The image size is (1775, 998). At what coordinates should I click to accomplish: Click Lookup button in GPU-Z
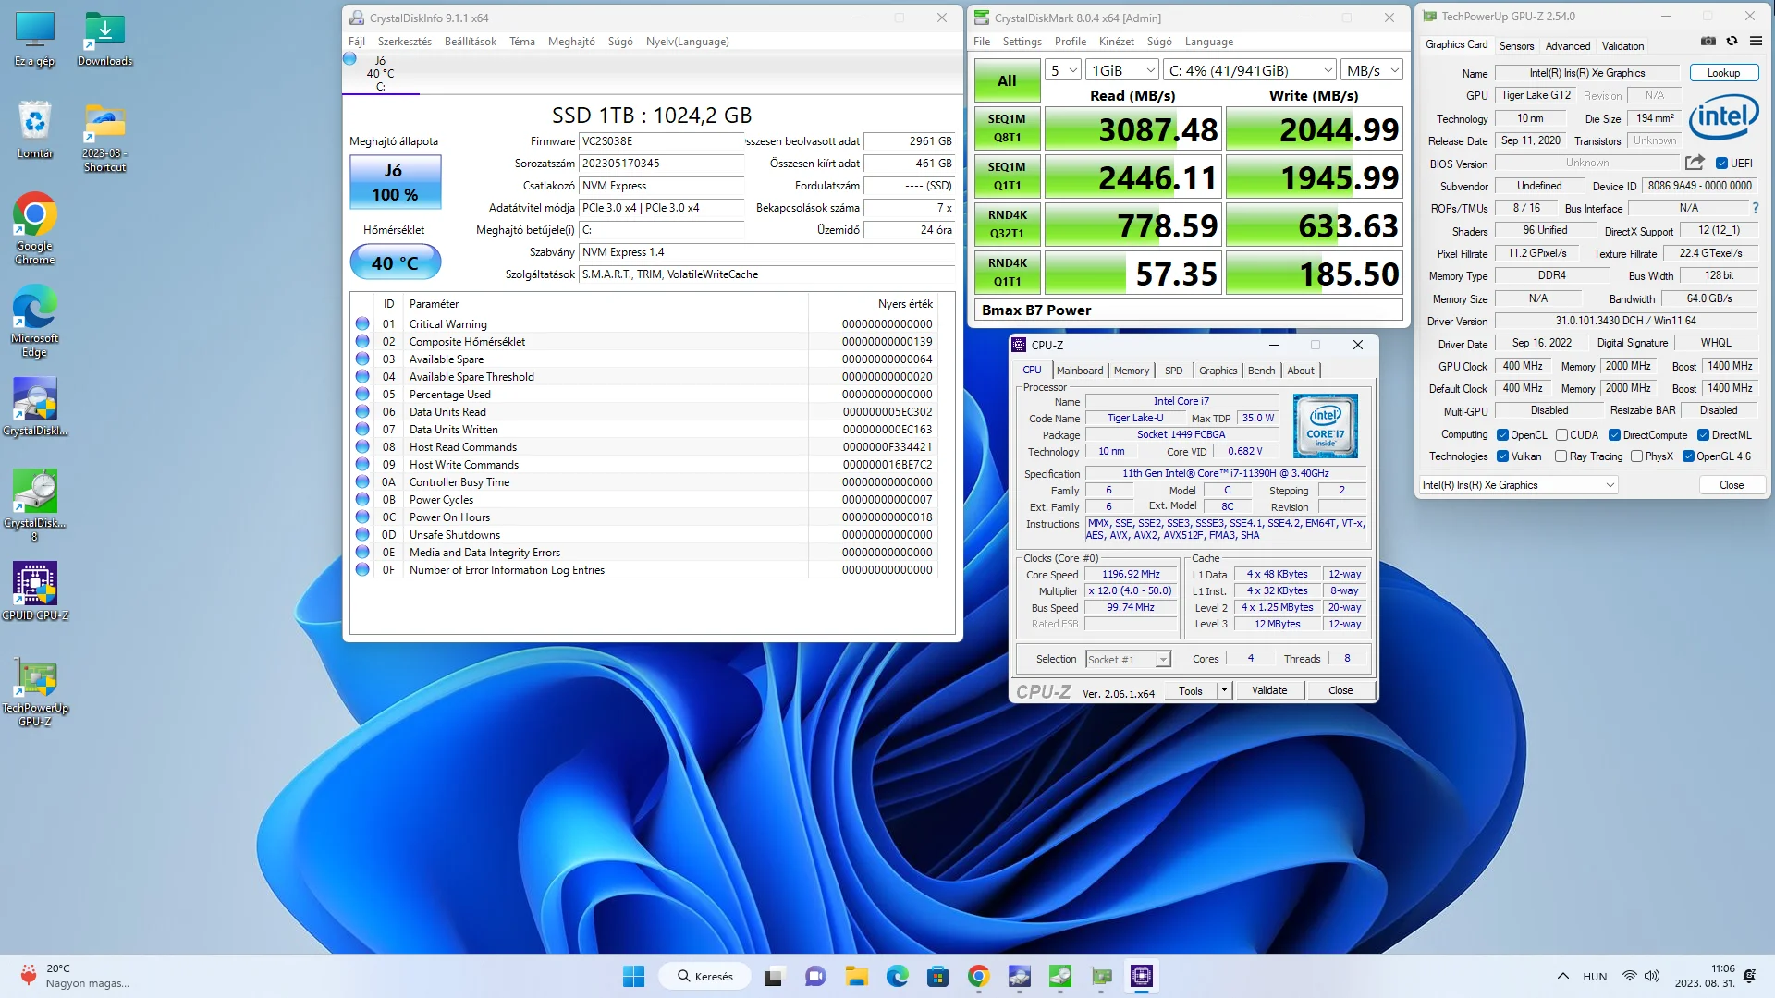(1722, 73)
